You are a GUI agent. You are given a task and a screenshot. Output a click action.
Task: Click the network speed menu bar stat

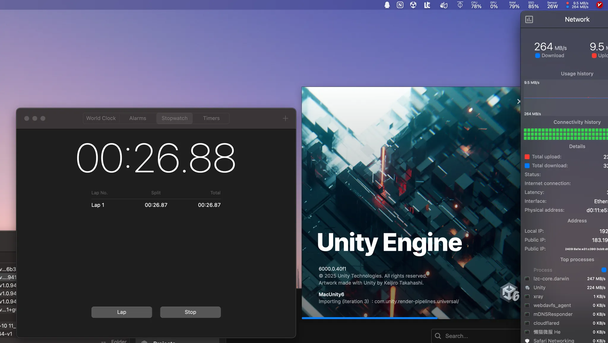[x=577, y=5]
